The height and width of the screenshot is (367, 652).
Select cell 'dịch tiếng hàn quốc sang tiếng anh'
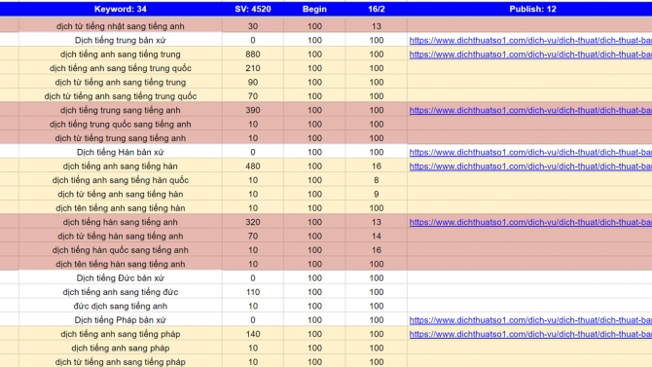[x=120, y=250]
